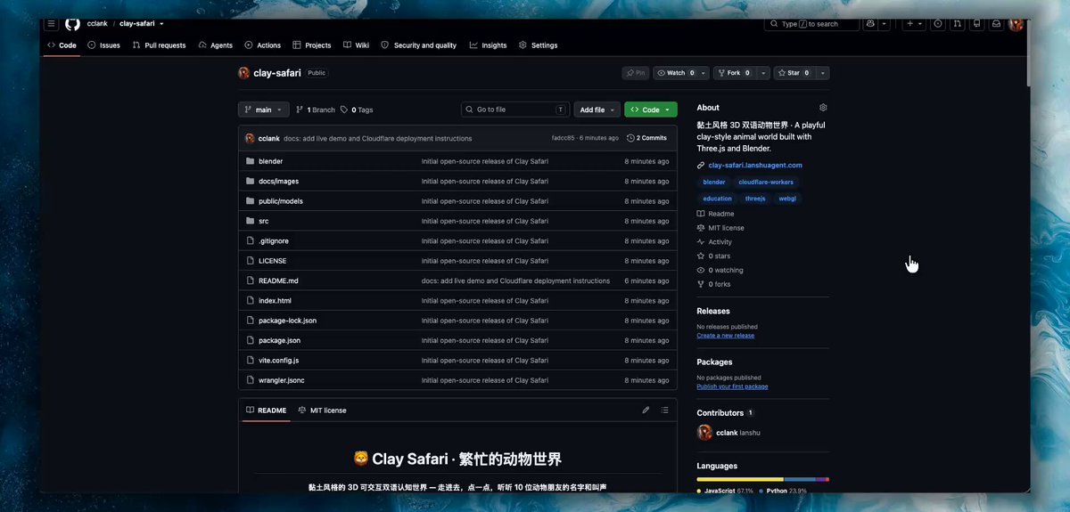
Task: Switch to the Issues tab
Action: coord(103,45)
